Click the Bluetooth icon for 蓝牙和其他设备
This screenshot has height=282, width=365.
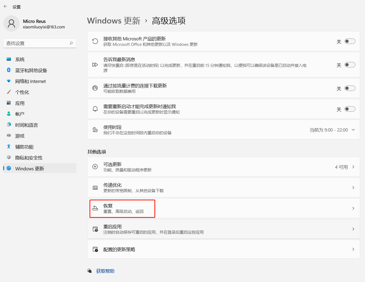[9, 70]
